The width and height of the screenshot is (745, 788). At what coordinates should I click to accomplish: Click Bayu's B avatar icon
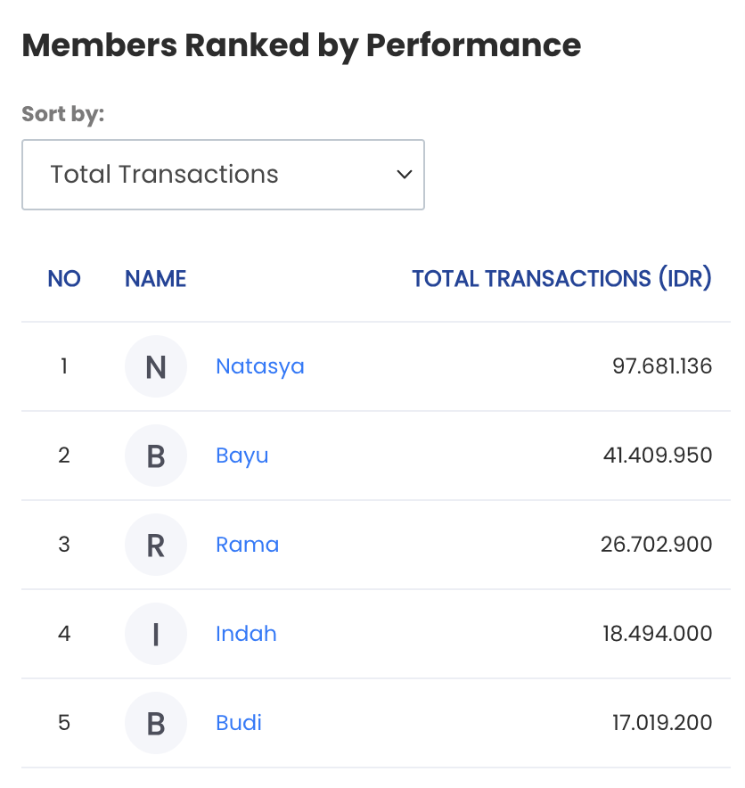point(156,456)
